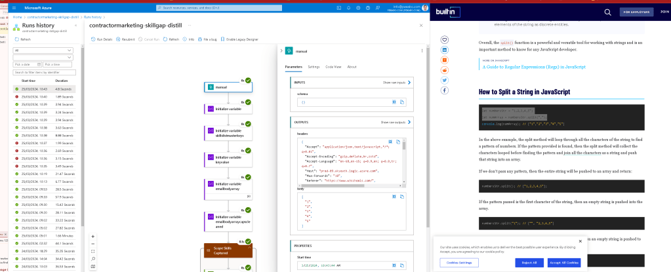Viewport: 671px width, 272px height.
Task: Focus the Azure search resources box
Action: pos(219,8)
